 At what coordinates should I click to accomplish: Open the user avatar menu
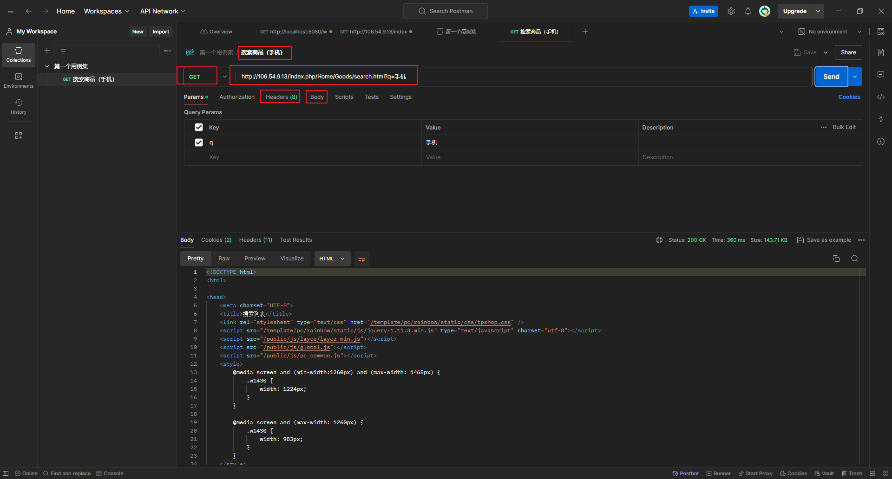point(765,11)
